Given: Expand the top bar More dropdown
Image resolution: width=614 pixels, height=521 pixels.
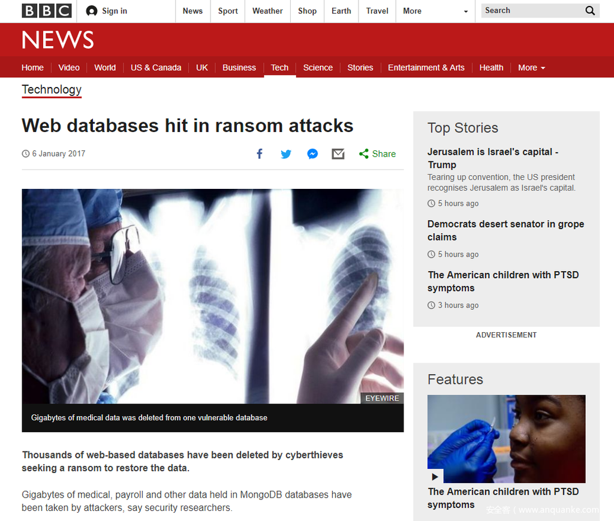Looking at the screenshot, I should (435, 11).
